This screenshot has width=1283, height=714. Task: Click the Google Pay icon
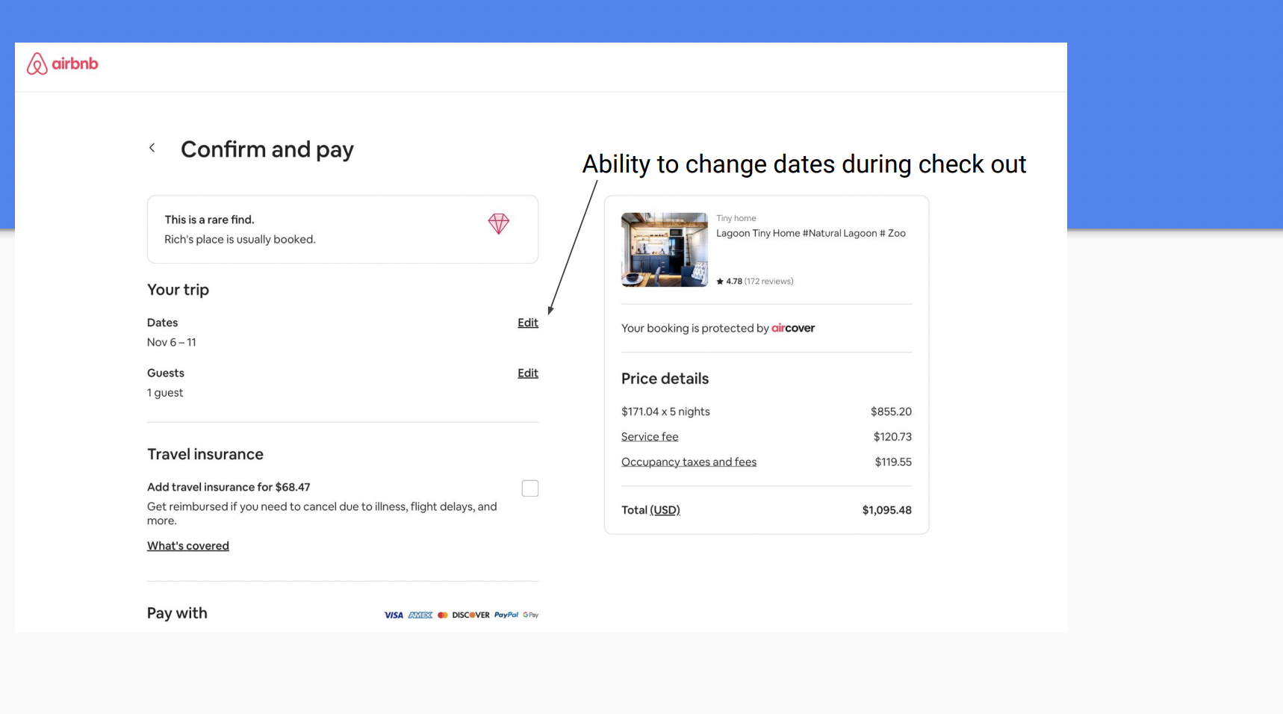[x=531, y=615]
